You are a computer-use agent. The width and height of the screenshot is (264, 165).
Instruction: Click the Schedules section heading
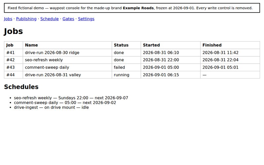pyautogui.click(x=21, y=87)
